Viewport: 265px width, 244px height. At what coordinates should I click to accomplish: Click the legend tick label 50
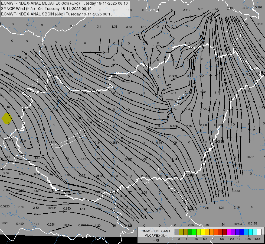205,239
